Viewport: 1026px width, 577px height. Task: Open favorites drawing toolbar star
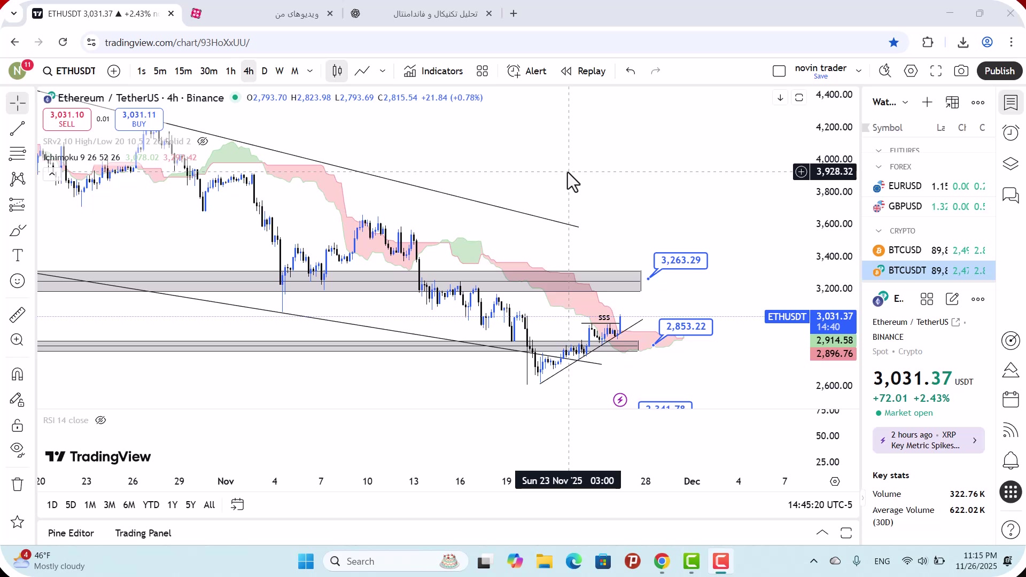pos(17,522)
